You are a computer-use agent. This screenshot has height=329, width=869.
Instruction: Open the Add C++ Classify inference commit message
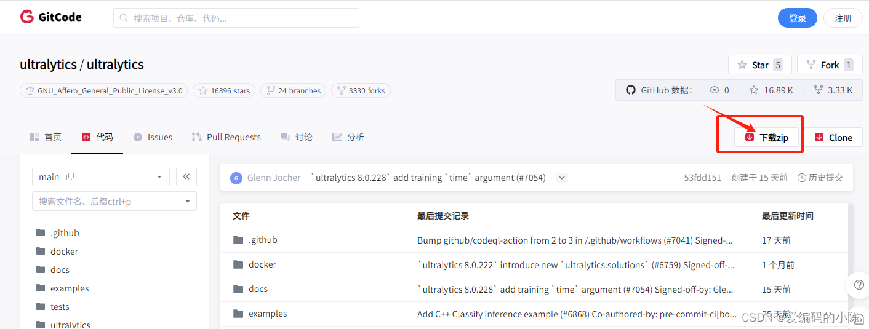[x=577, y=314]
